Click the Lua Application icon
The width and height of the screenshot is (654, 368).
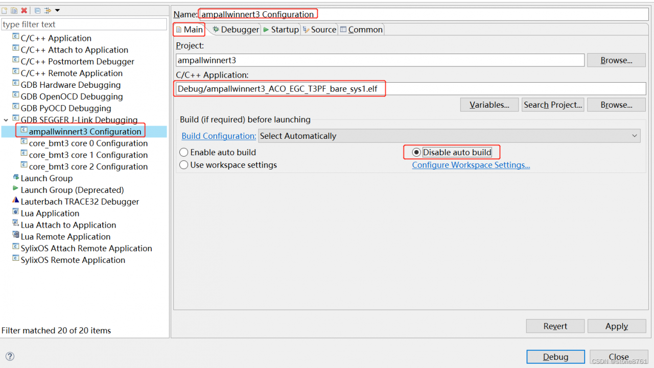(16, 213)
